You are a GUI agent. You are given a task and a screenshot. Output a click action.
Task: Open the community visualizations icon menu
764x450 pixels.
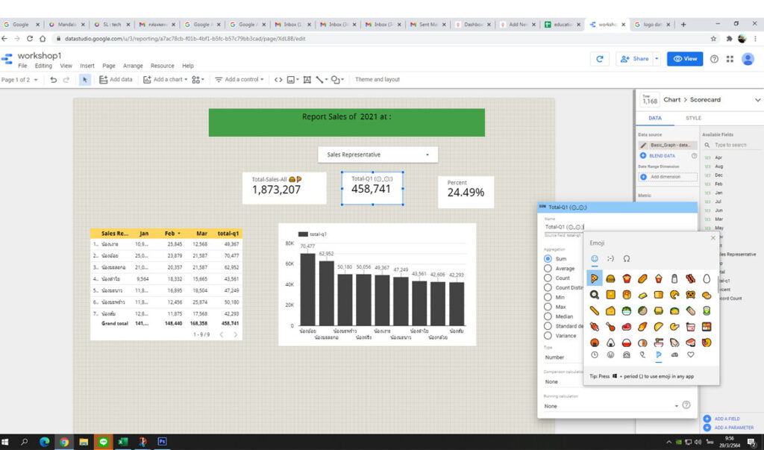pyautogui.click(x=198, y=79)
